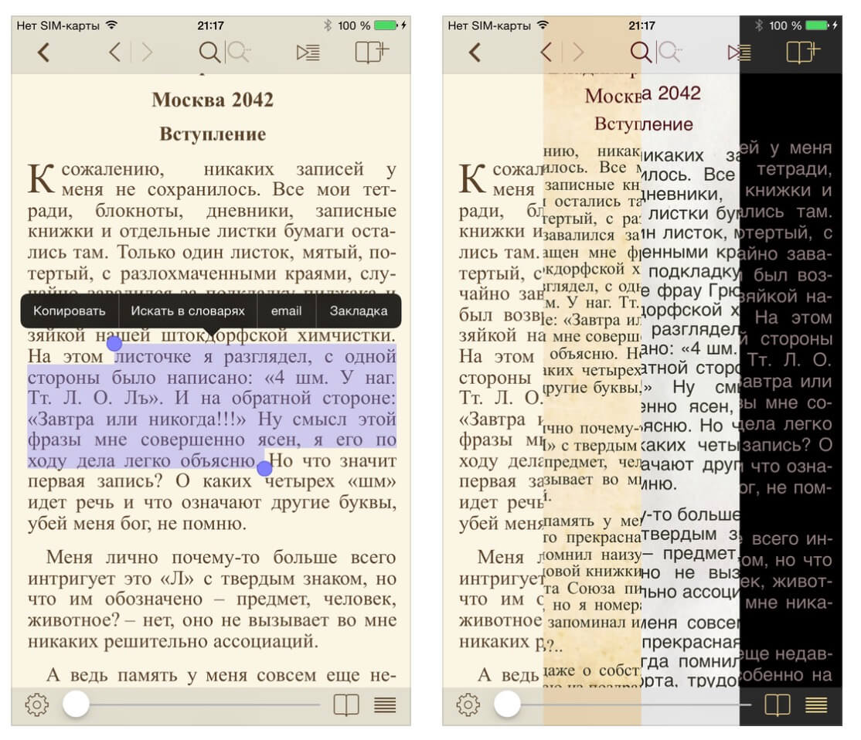Open table of contents in left screen
The image size is (861, 740).
[x=308, y=53]
